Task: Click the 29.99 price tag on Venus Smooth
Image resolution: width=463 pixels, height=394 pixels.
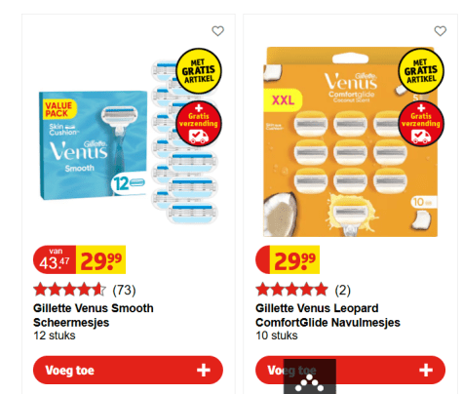Action: click(x=100, y=259)
